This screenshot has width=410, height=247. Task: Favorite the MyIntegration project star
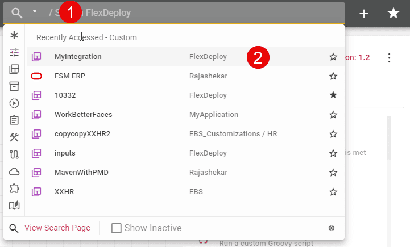333,57
